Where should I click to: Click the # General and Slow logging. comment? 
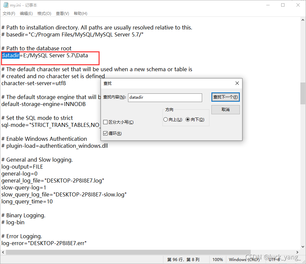click(x=37, y=160)
